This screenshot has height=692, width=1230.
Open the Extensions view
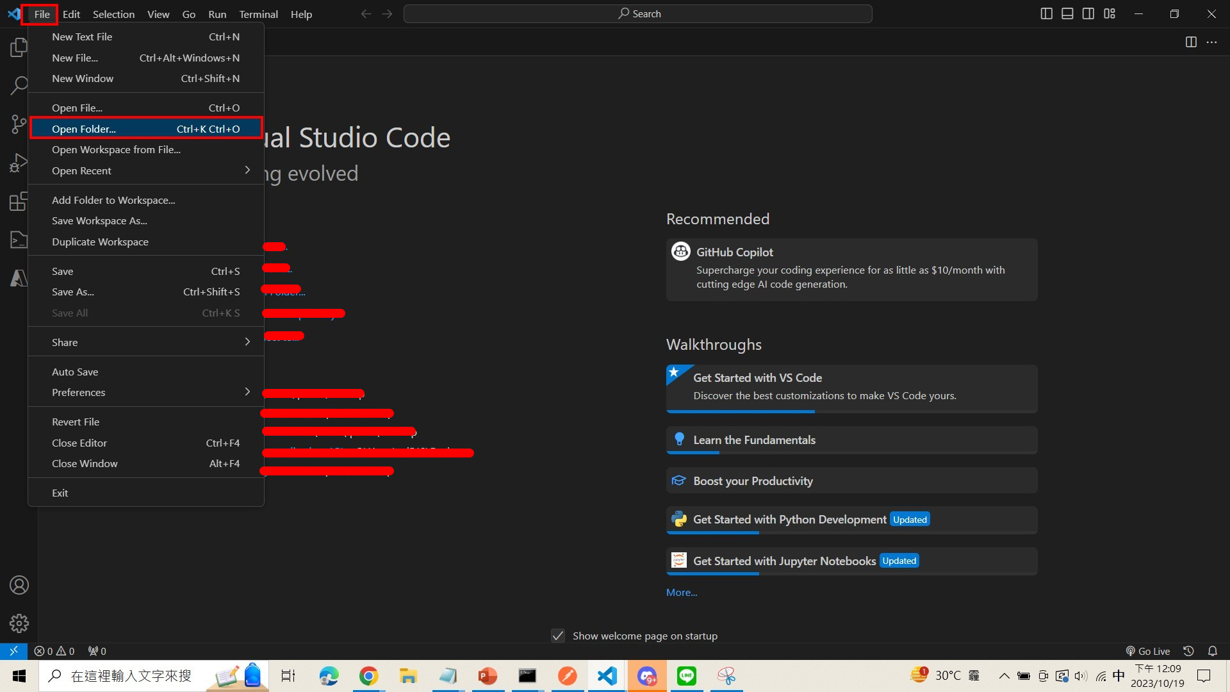[19, 201]
